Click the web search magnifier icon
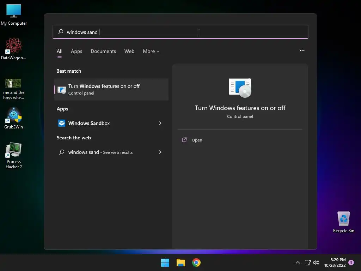The image size is (361, 271). 62,152
